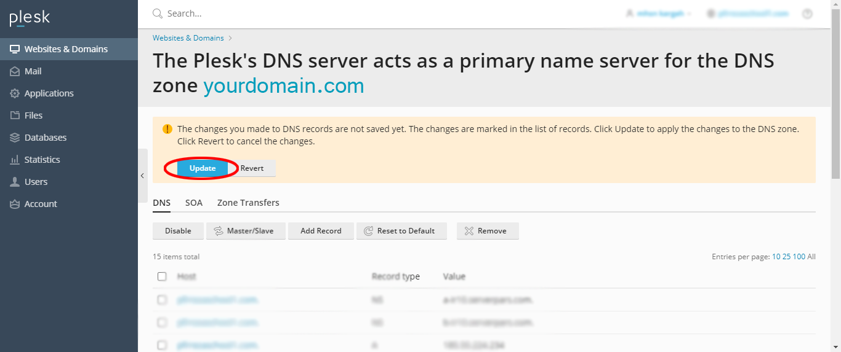Show 25 entries per page
This screenshot has width=841, height=352.
(x=786, y=257)
